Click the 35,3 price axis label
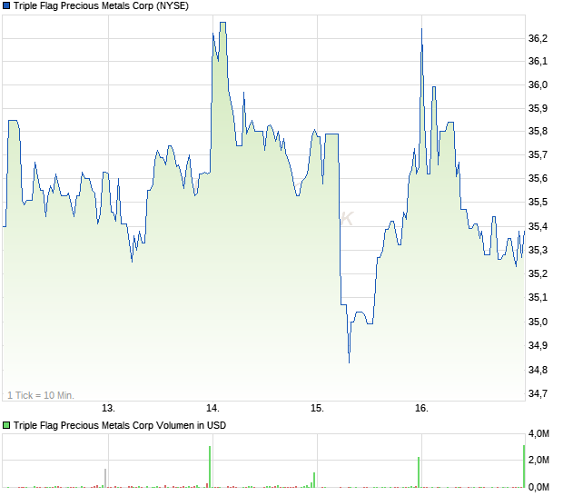The width and height of the screenshot is (563, 496). pyautogui.click(x=538, y=250)
